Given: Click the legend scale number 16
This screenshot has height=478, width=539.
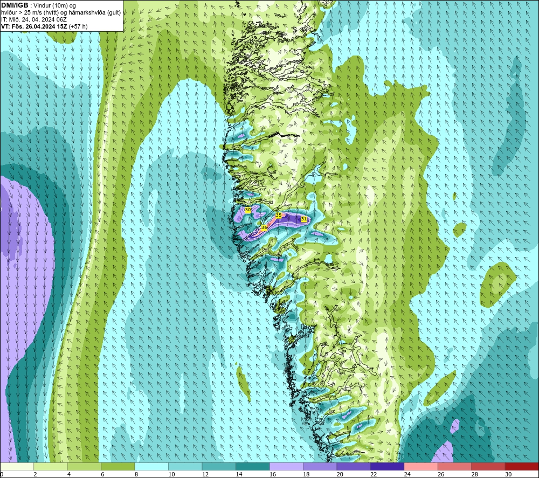Looking at the screenshot, I should [273, 474].
